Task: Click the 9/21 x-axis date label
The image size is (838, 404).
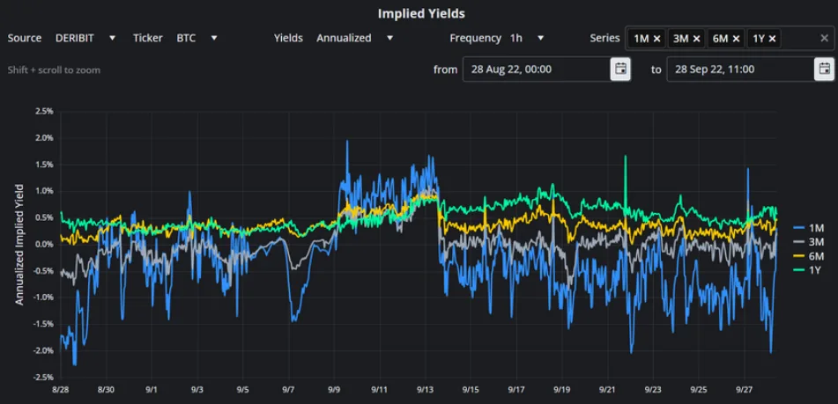Action: (608, 390)
